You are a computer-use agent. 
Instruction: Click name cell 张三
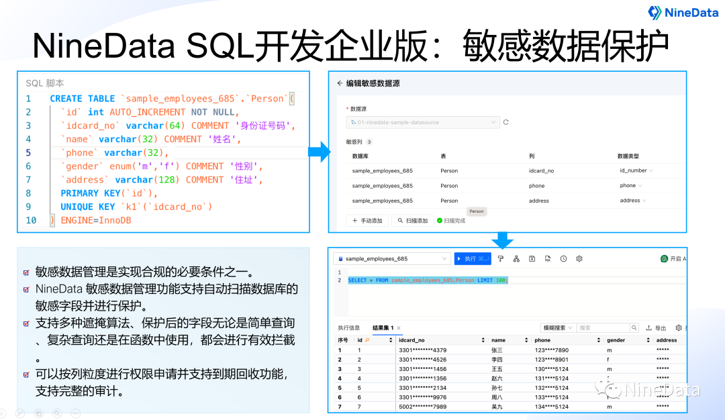point(497,350)
